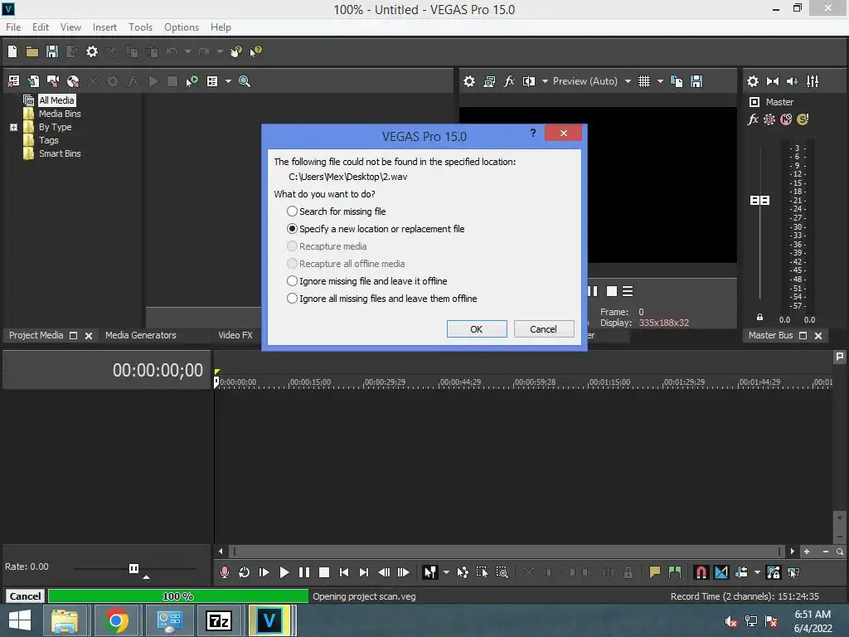The image size is (849, 637).
Task: Open the Project Media views dropdown arrow
Action: pyautogui.click(x=228, y=81)
